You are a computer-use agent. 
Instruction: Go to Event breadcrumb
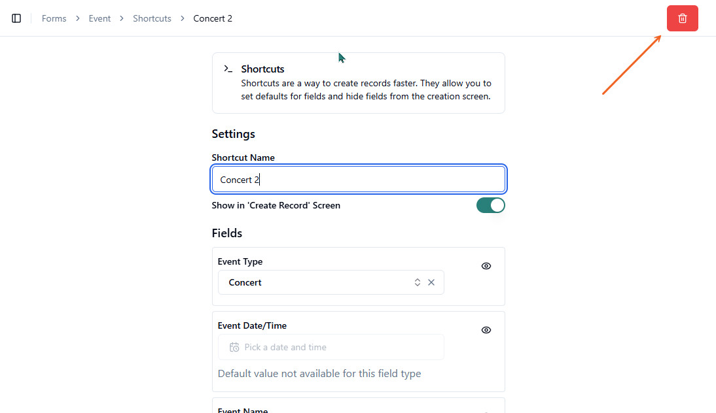tap(99, 18)
